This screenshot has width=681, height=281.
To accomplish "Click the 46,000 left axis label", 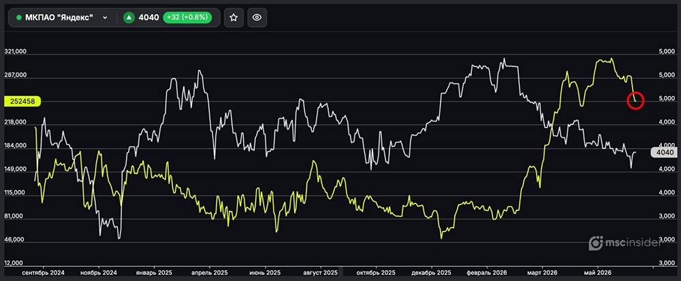I will tap(16, 239).
